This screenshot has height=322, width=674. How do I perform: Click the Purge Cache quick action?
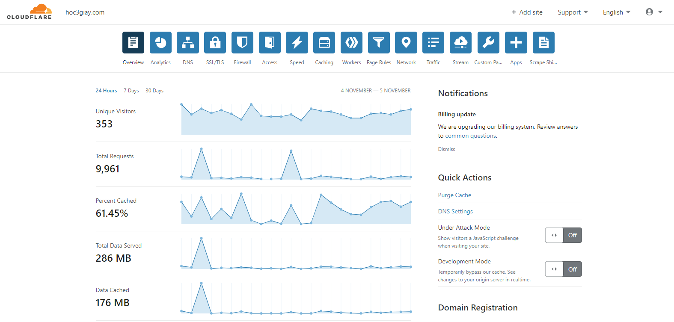click(x=454, y=195)
